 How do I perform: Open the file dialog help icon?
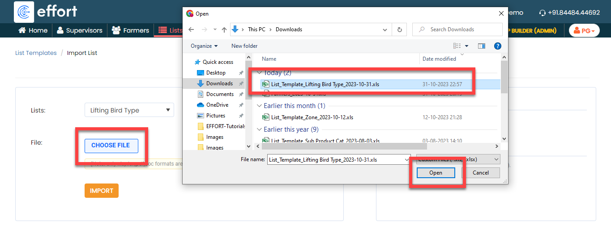(x=497, y=46)
